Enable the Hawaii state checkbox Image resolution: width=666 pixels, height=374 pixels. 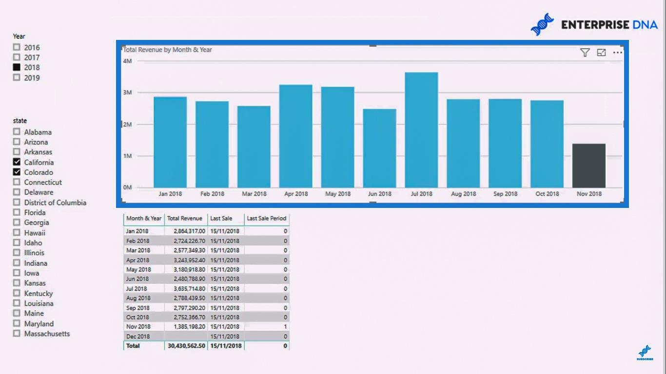point(17,232)
